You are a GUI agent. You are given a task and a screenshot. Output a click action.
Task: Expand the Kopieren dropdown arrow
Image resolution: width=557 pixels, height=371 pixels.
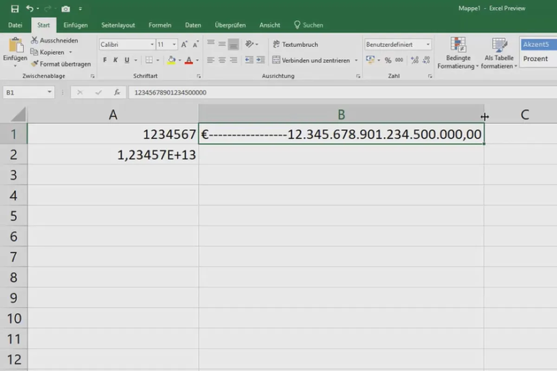[x=71, y=52]
